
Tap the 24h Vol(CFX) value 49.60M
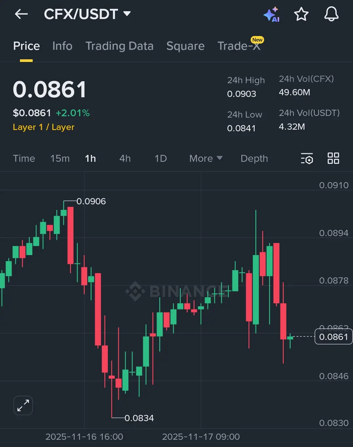pyautogui.click(x=294, y=92)
